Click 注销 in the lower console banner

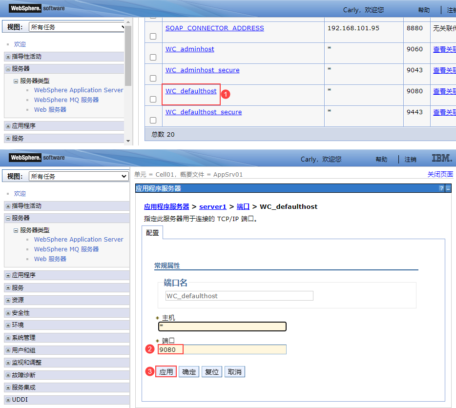point(410,159)
